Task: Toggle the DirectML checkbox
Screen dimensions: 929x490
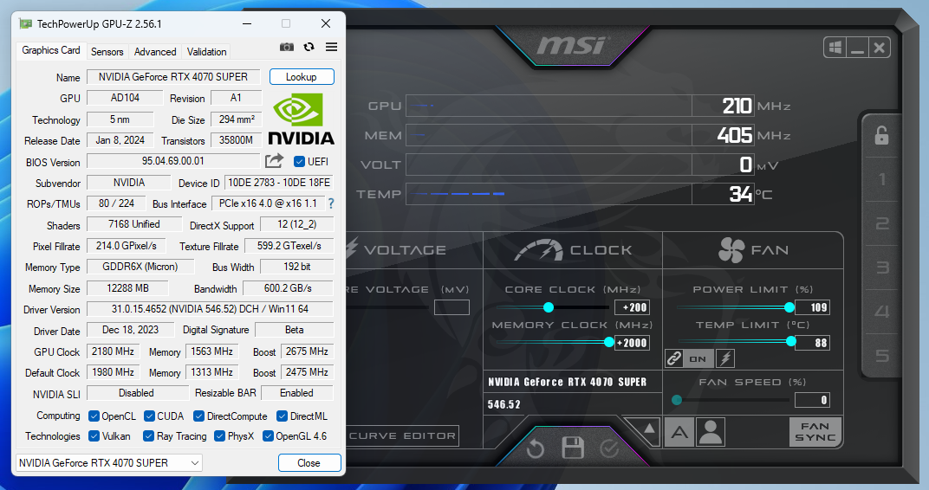Action: (x=282, y=416)
